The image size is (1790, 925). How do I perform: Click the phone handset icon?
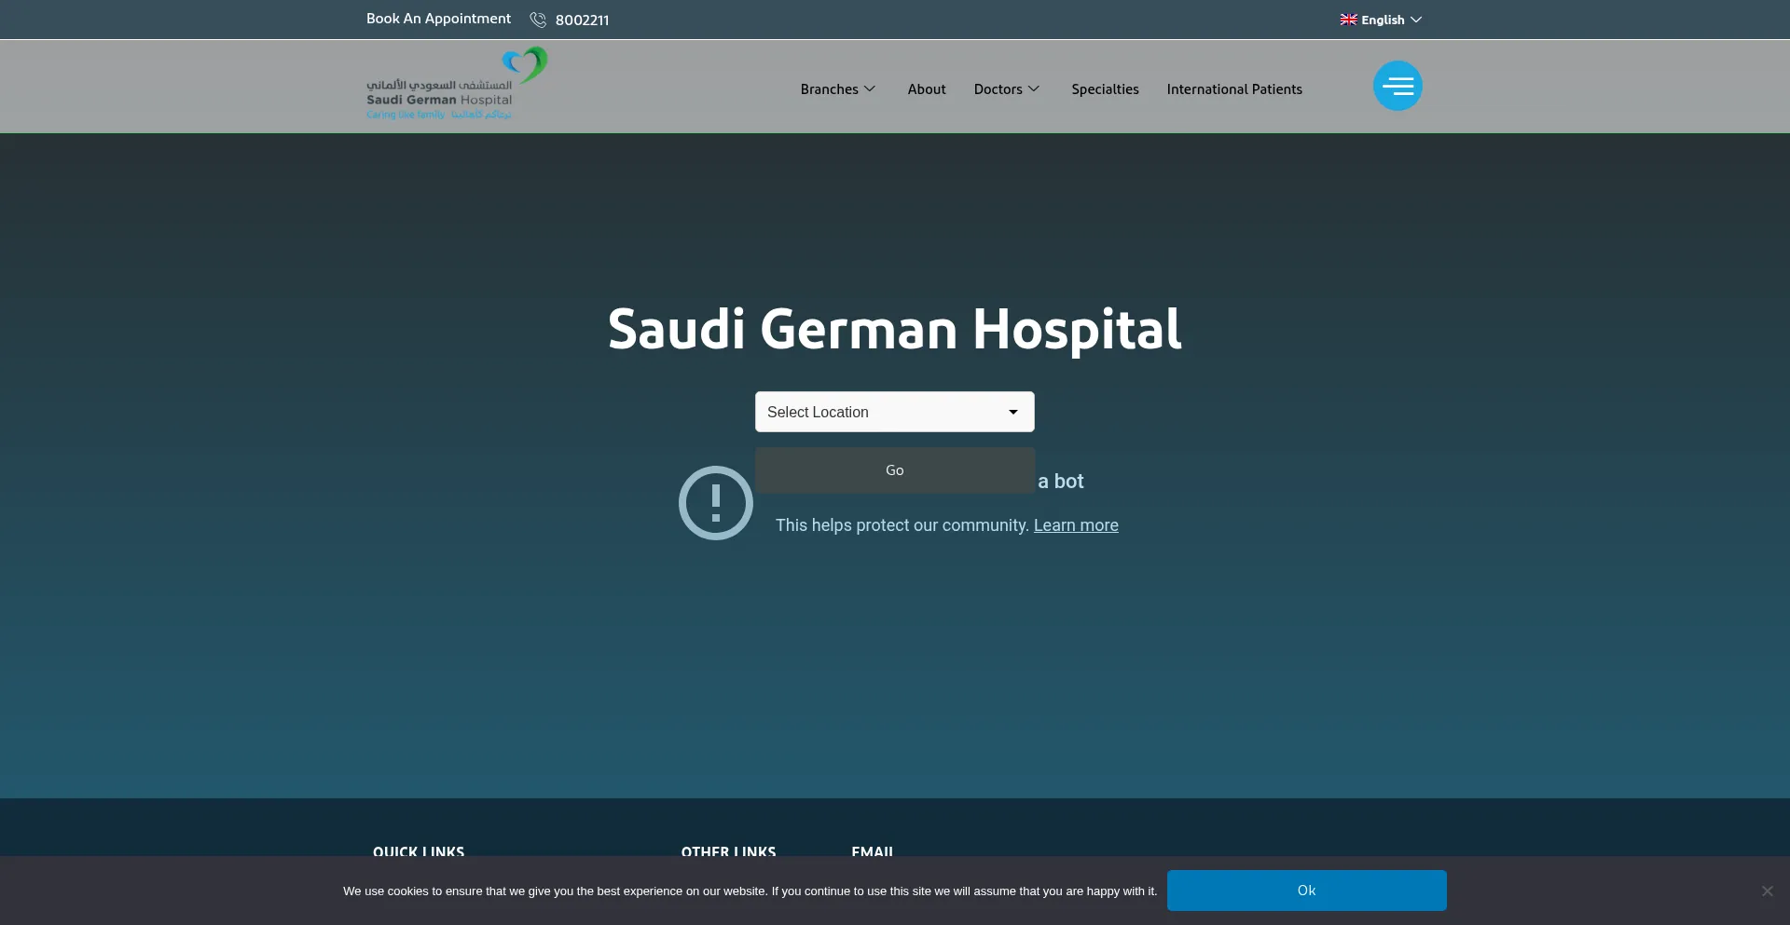pos(538,20)
